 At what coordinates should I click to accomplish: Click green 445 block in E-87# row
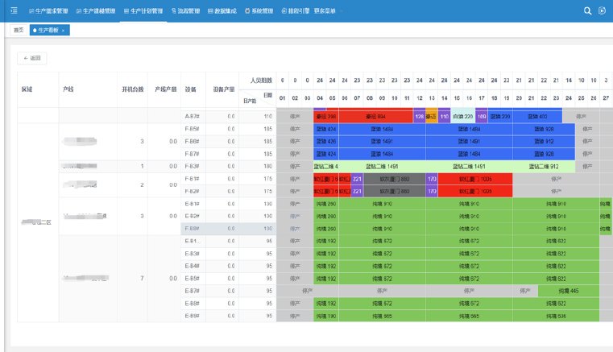click(x=569, y=291)
